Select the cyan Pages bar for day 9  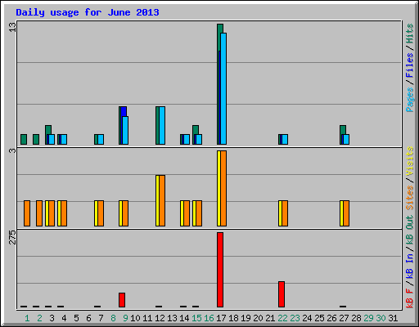pos(125,130)
